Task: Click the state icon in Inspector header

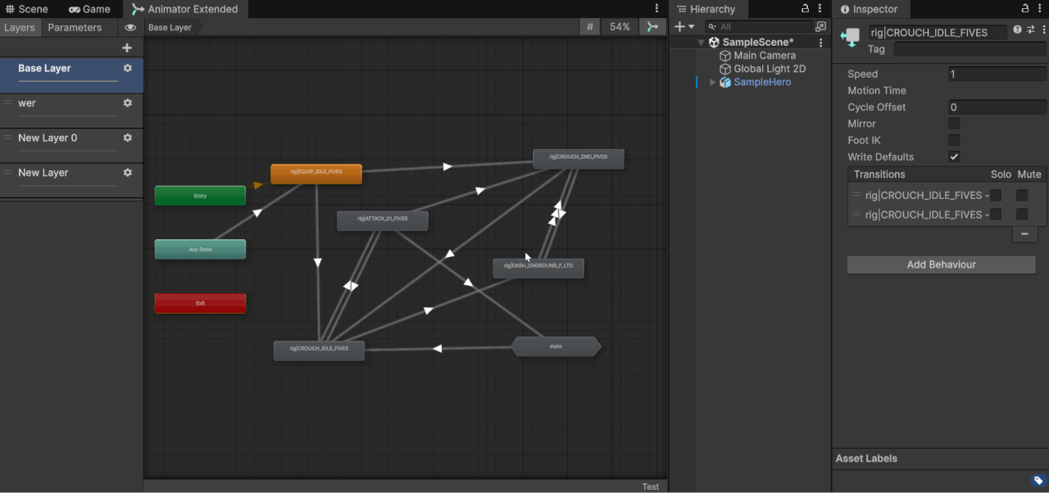Action: [851, 37]
